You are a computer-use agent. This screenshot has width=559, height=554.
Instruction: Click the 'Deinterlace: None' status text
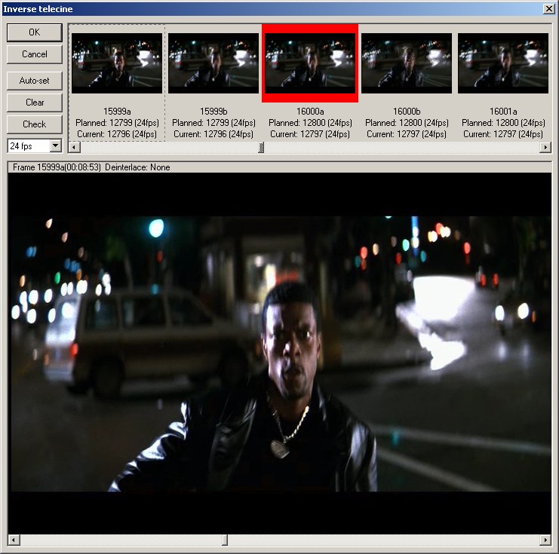tap(137, 167)
